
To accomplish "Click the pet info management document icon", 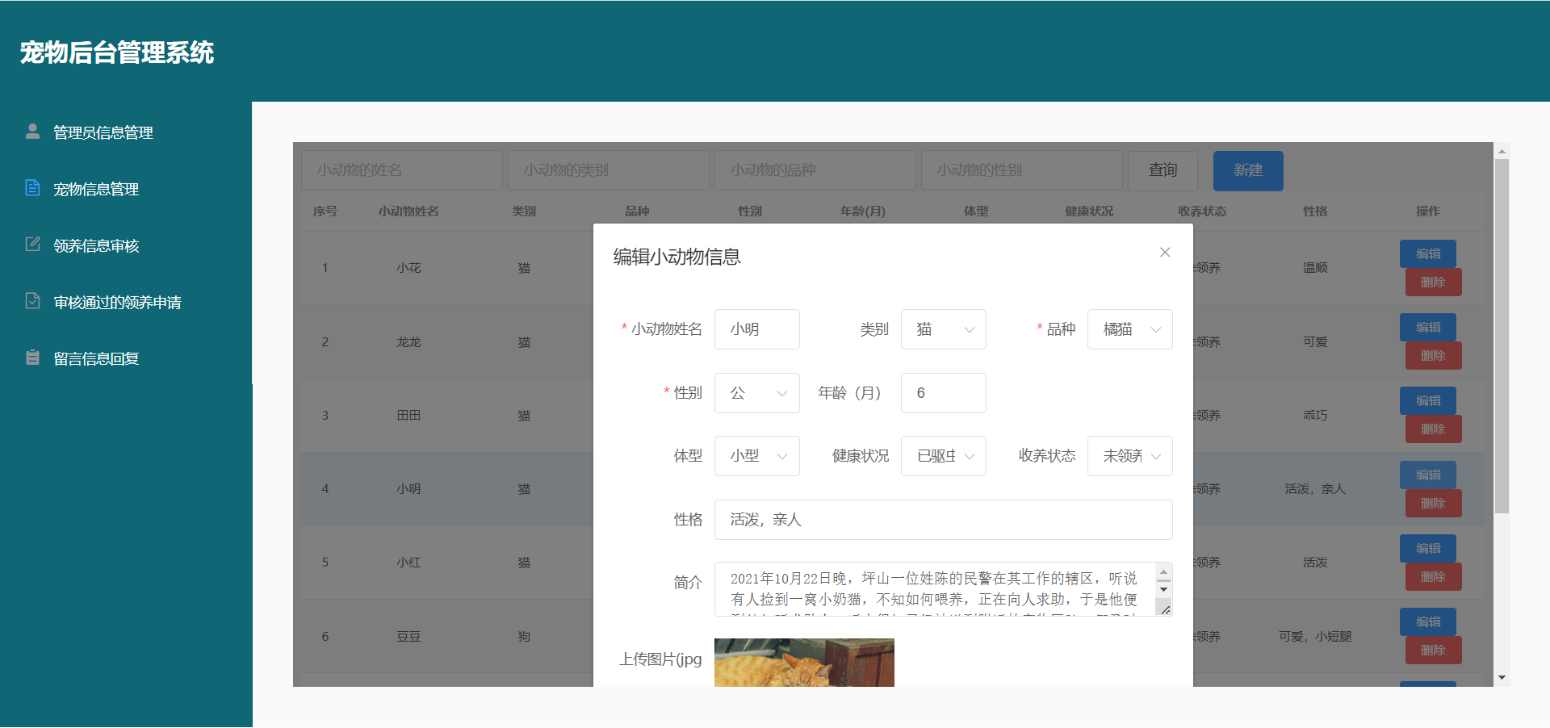I will (32, 188).
